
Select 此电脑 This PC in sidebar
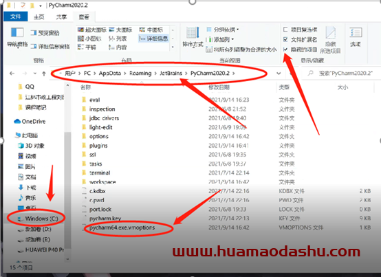[27, 135]
